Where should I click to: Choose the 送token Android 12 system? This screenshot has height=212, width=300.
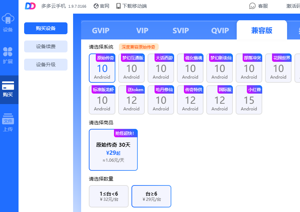point(131,100)
